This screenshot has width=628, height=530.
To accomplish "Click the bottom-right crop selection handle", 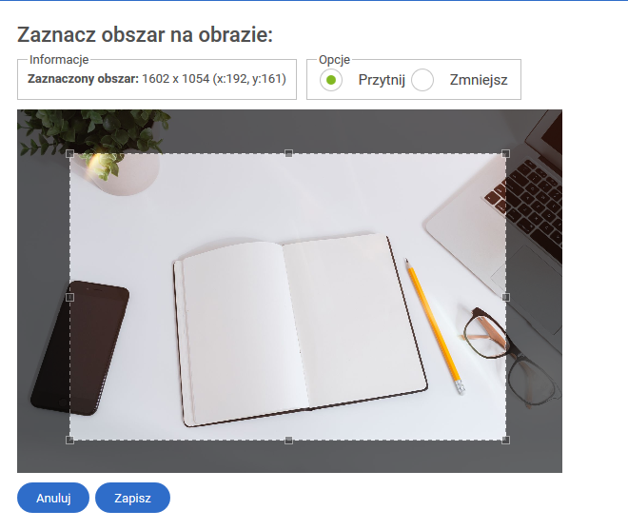I will coord(506,441).
